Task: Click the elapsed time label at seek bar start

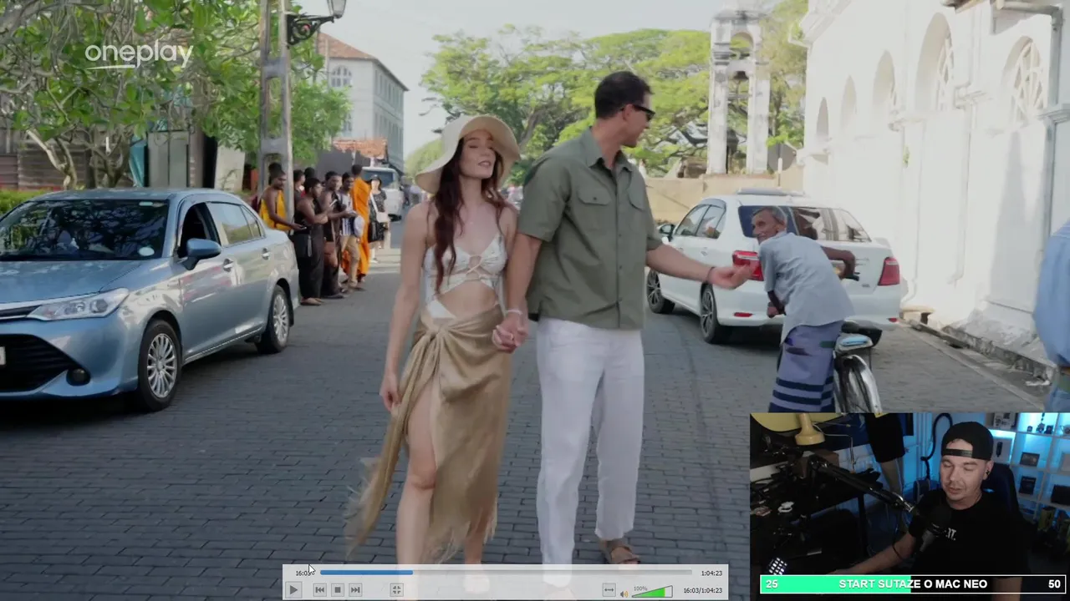Action: (303, 573)
